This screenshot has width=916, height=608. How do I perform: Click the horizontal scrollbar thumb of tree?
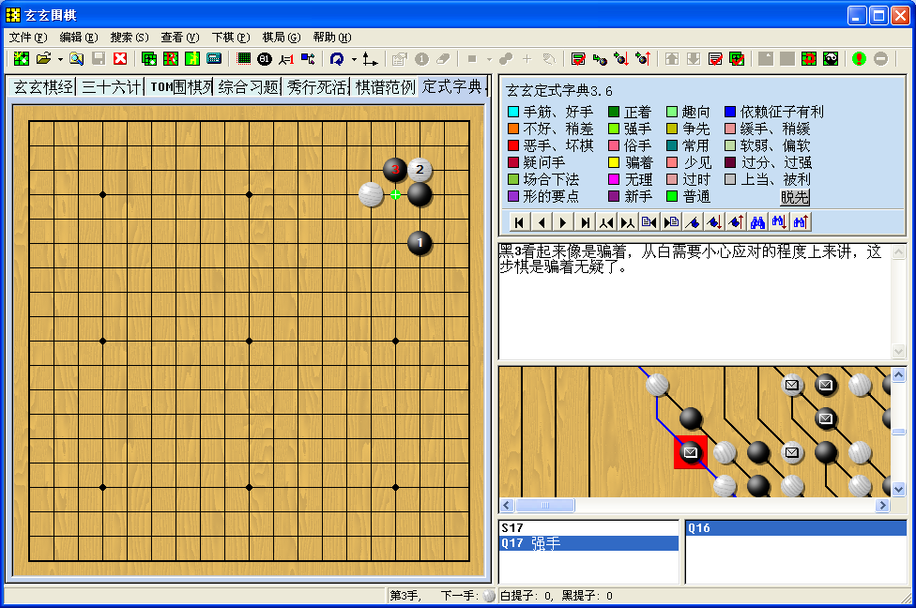pos(545,505)
